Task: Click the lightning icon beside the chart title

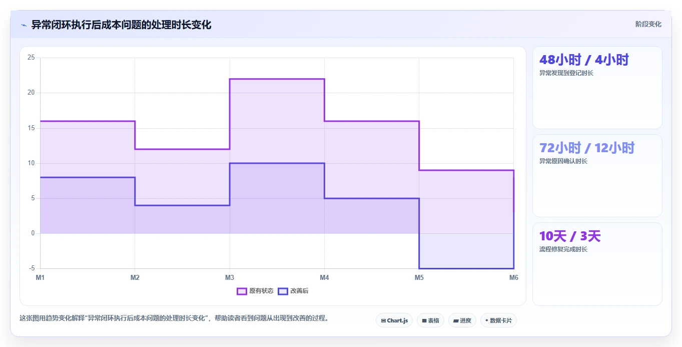Action: (24, 25)
